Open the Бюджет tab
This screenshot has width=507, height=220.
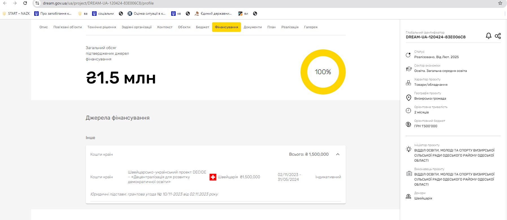[202, 27]
